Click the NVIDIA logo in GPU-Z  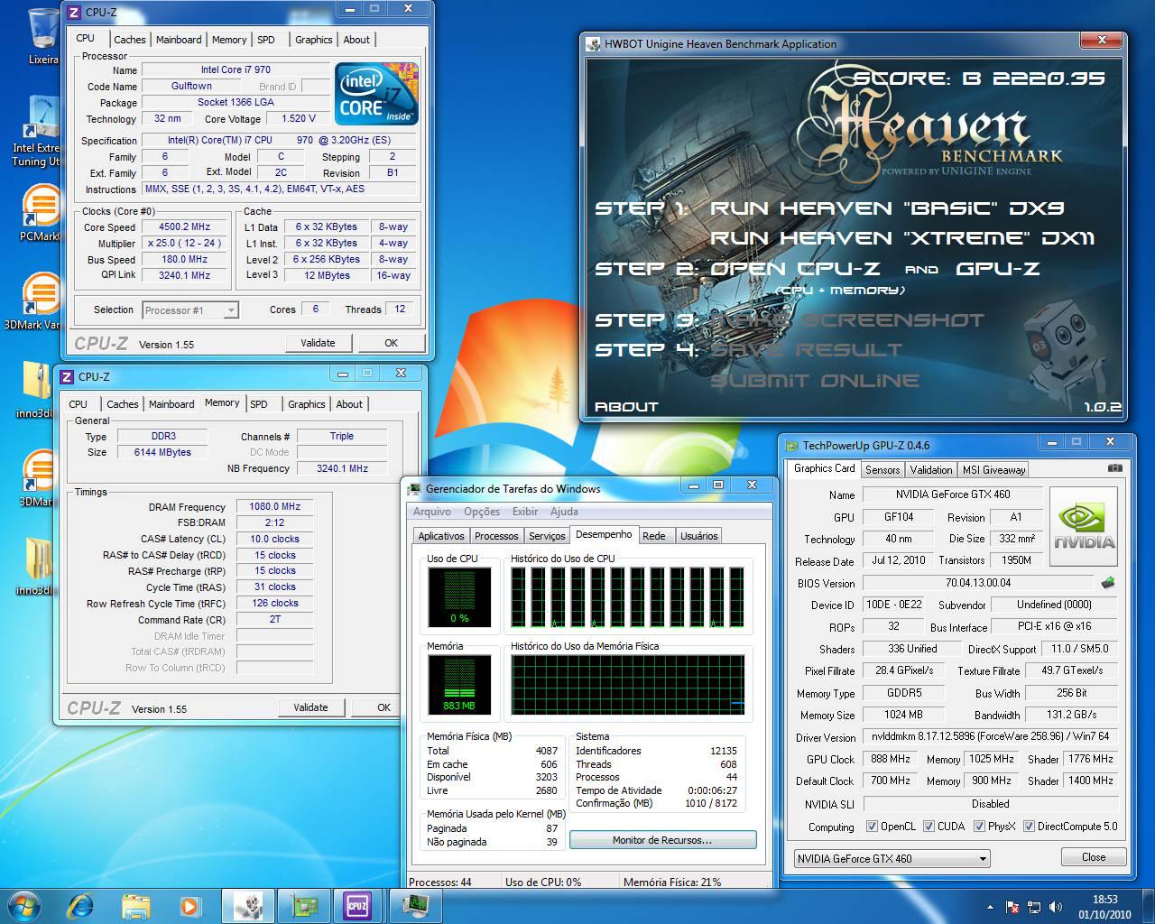tap(1084, 527)
